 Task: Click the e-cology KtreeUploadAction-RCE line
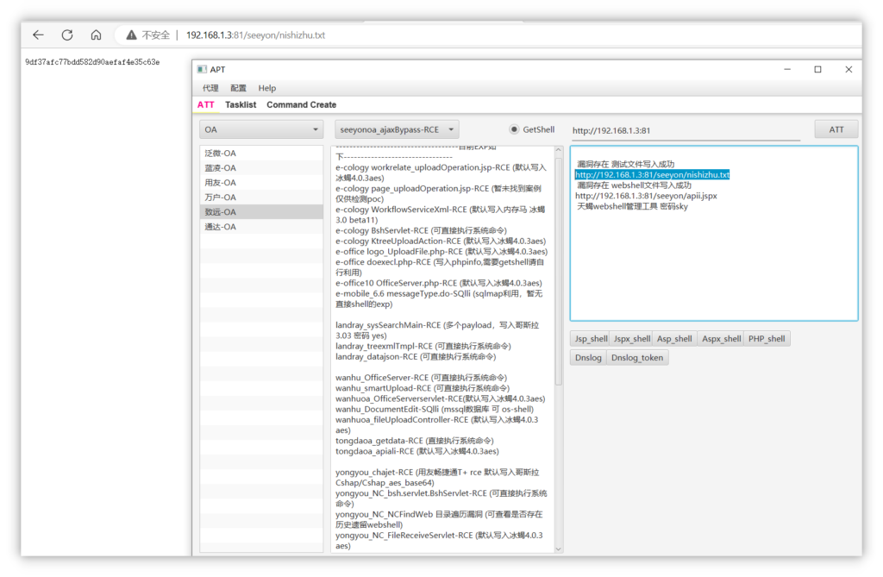pos(441,241)
